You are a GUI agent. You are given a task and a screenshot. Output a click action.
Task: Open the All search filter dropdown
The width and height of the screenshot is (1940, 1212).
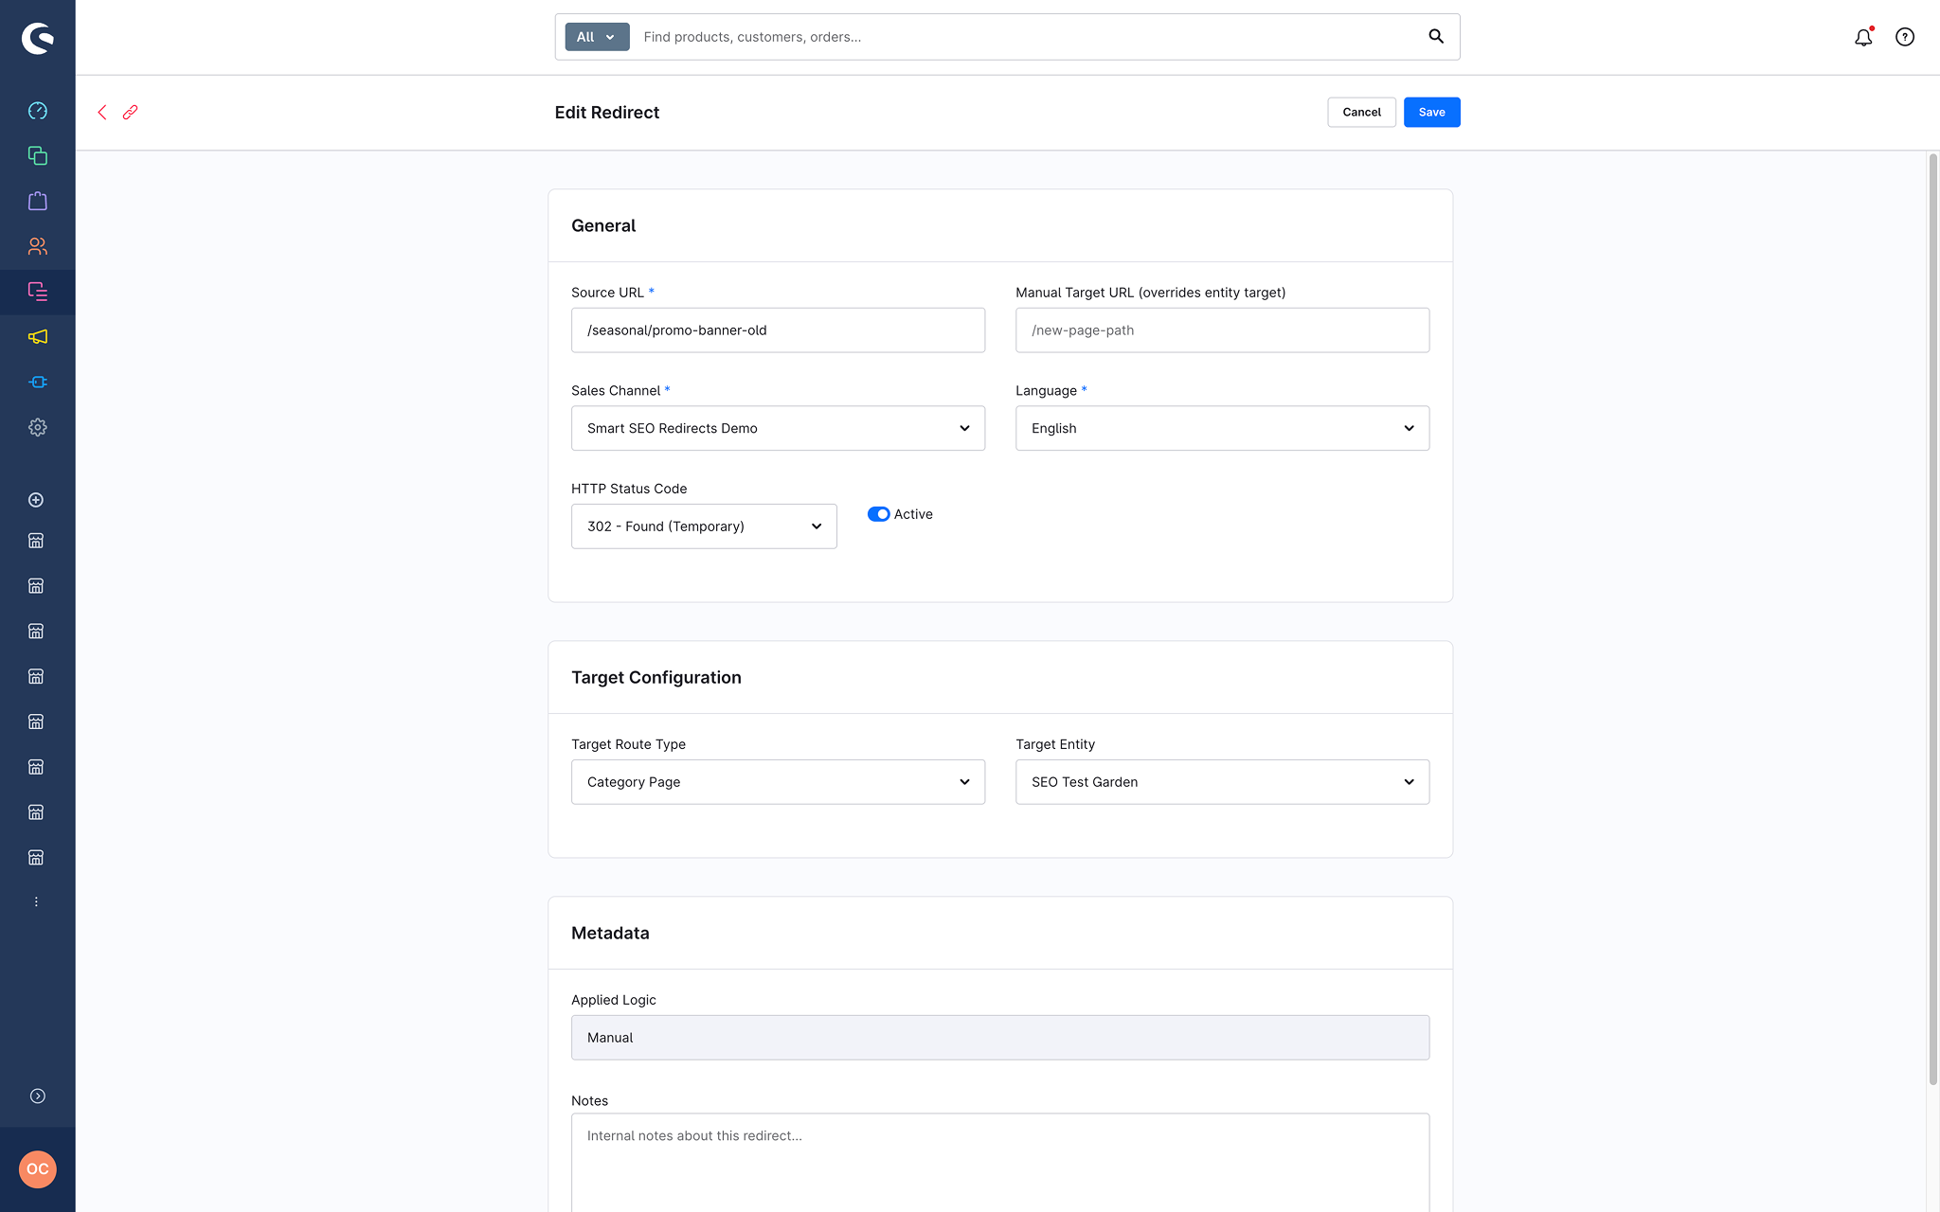pos(597,37)
